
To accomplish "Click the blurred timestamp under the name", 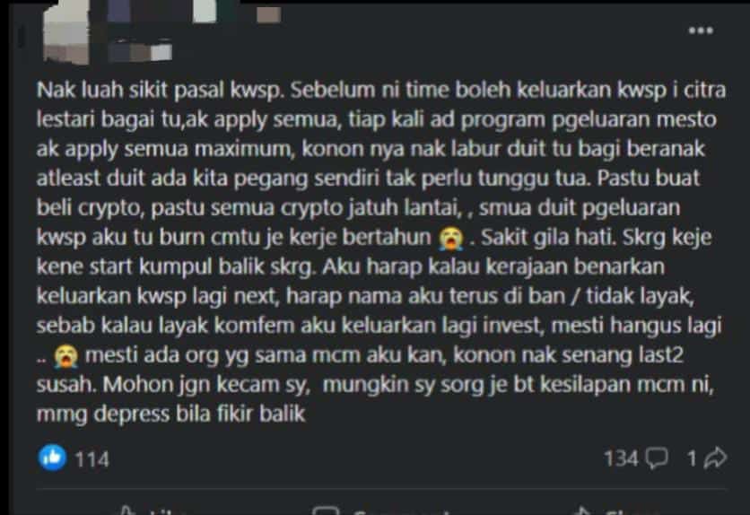I will pos(140,51).
